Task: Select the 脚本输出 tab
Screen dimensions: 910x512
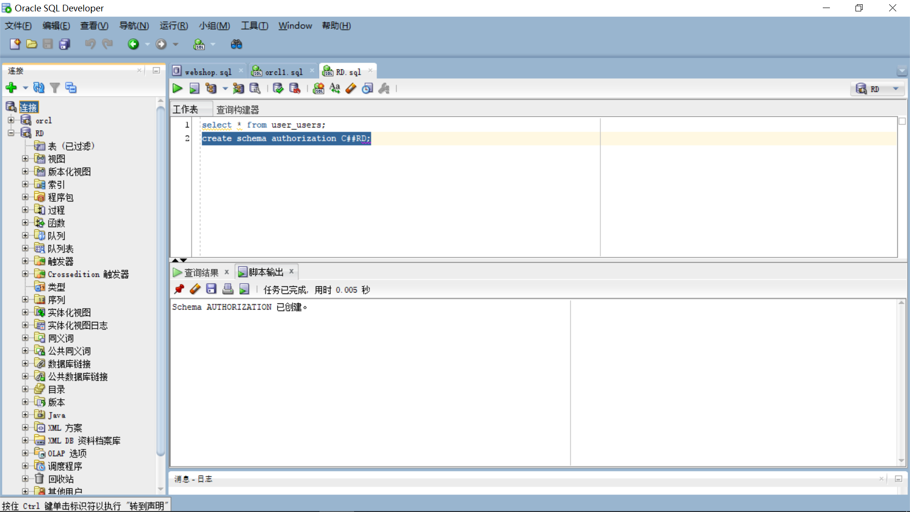Action: [x=266, y=272]
